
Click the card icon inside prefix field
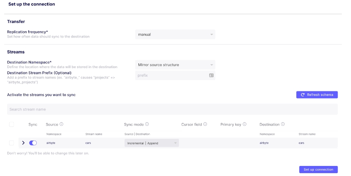[x=211, y=75]
